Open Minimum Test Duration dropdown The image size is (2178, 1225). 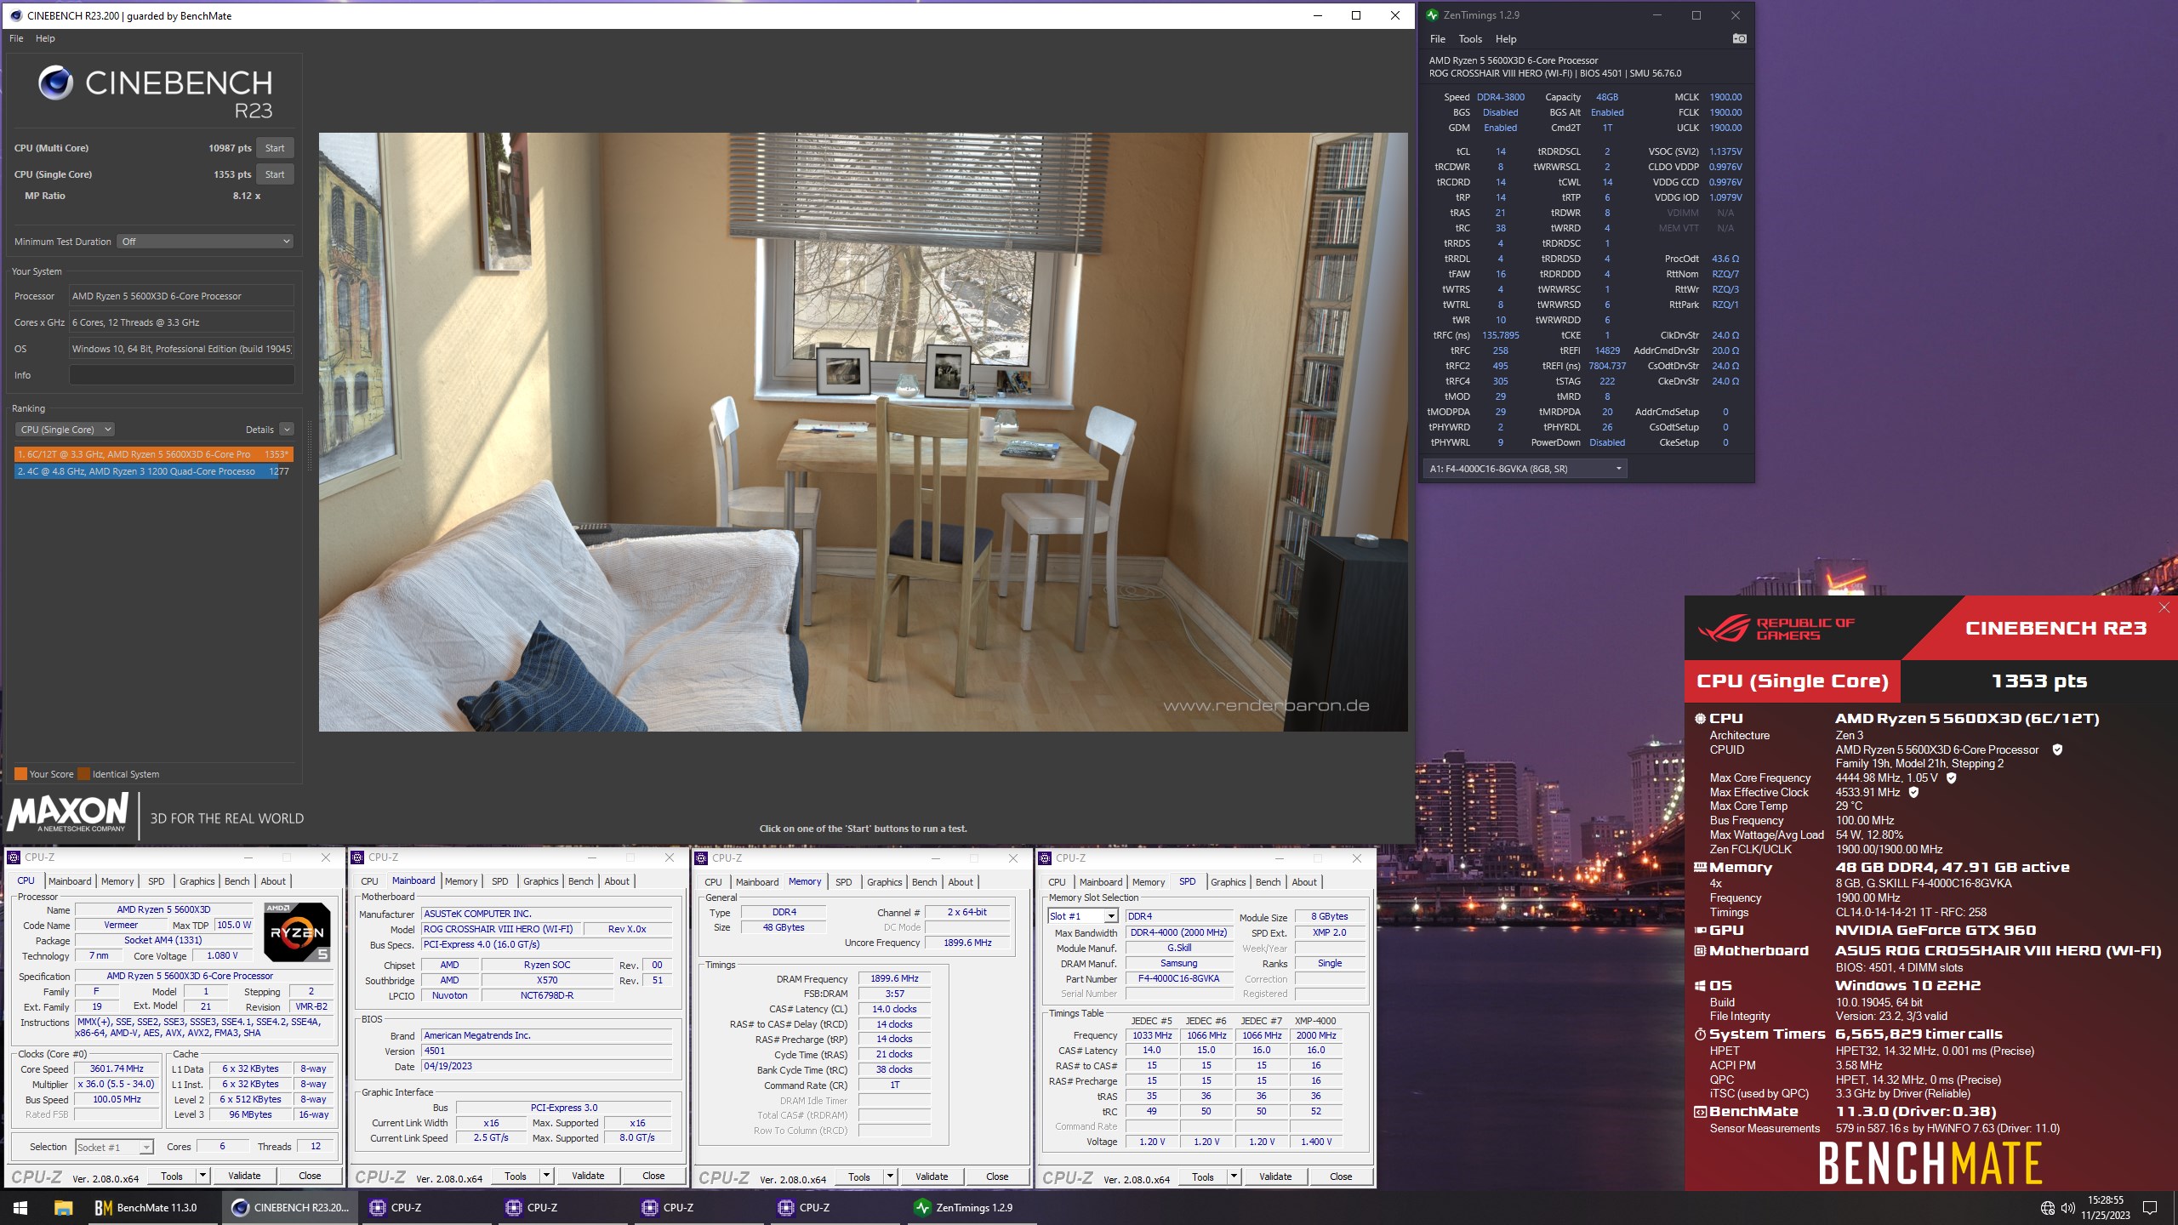(x=205, y=242)
